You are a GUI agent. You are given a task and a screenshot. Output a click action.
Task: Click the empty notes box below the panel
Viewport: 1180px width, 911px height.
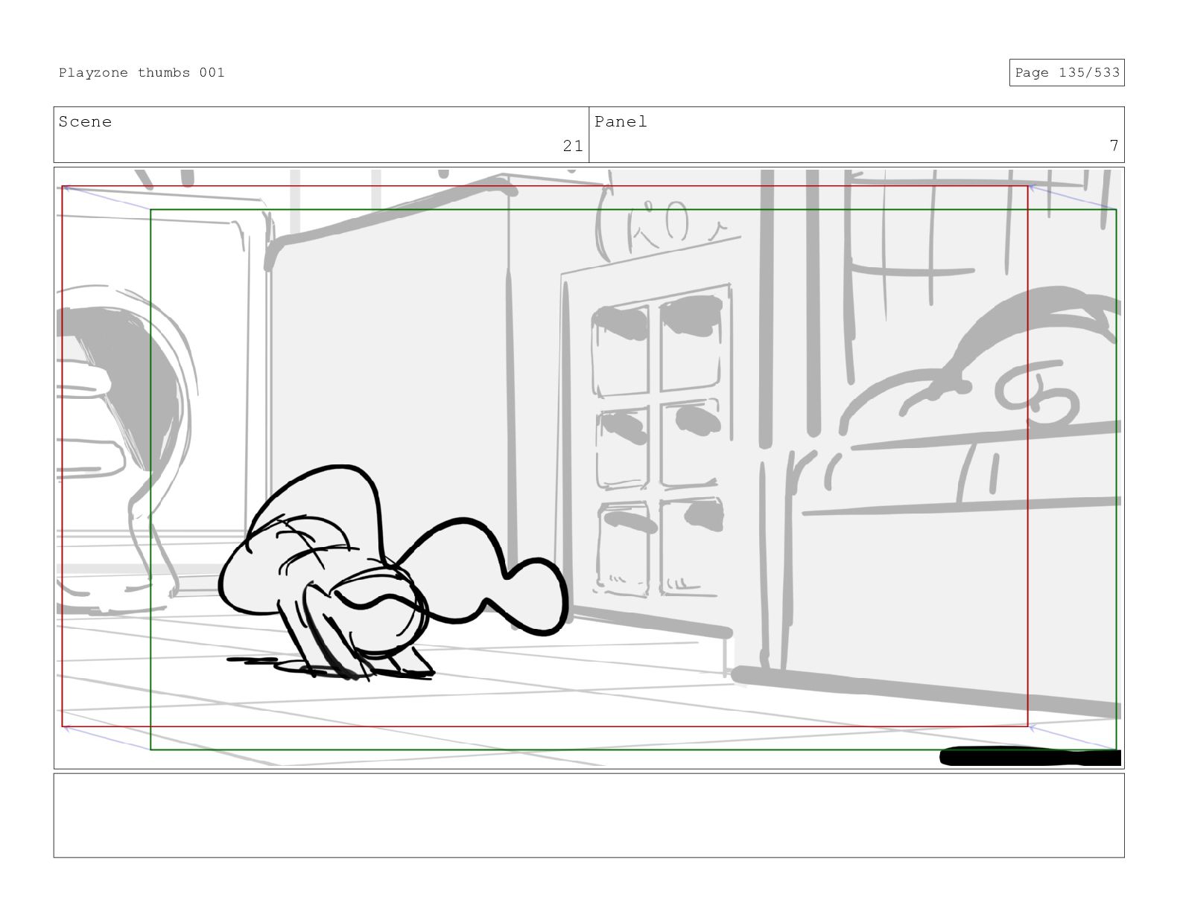point(589,815)
